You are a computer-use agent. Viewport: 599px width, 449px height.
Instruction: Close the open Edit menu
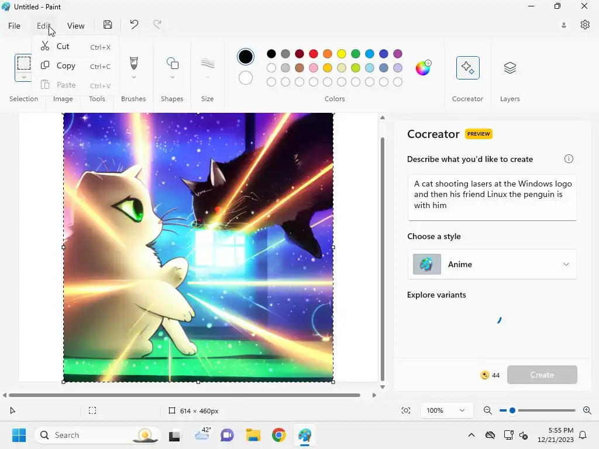43,26
